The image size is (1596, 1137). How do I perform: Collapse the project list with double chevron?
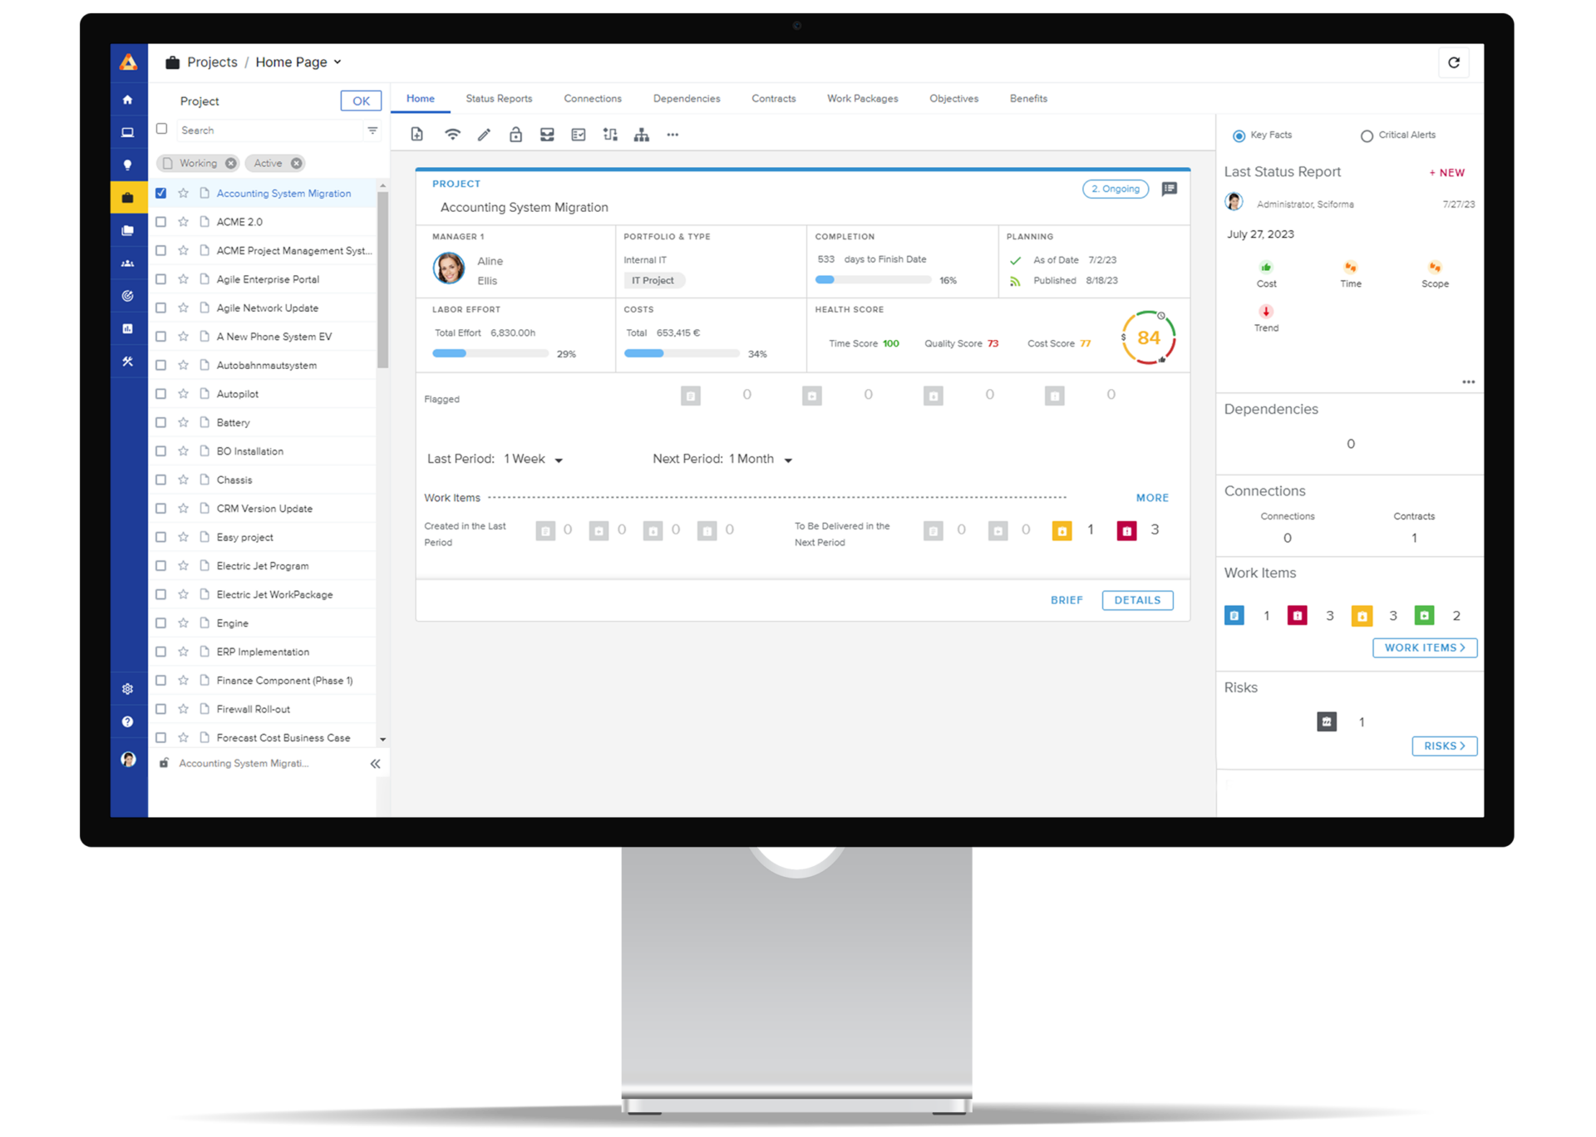coord(375,764)
